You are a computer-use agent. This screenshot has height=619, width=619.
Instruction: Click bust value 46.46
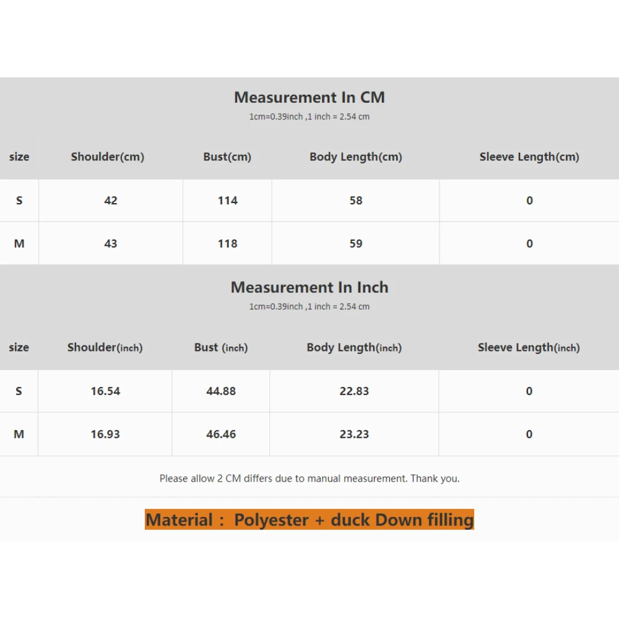click(x=221, y=435)
